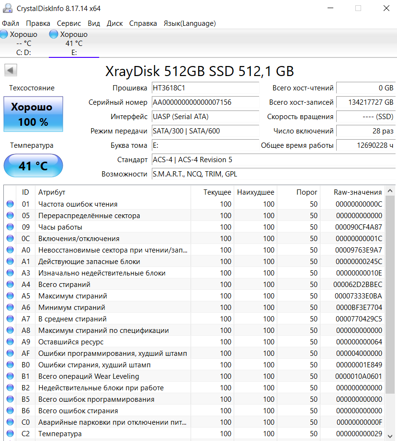Click status icon of row A1 Действующие запасные блоки
The width and height of the screenshot is (397, 441).
pyautogui.click(x=10, y=261)
